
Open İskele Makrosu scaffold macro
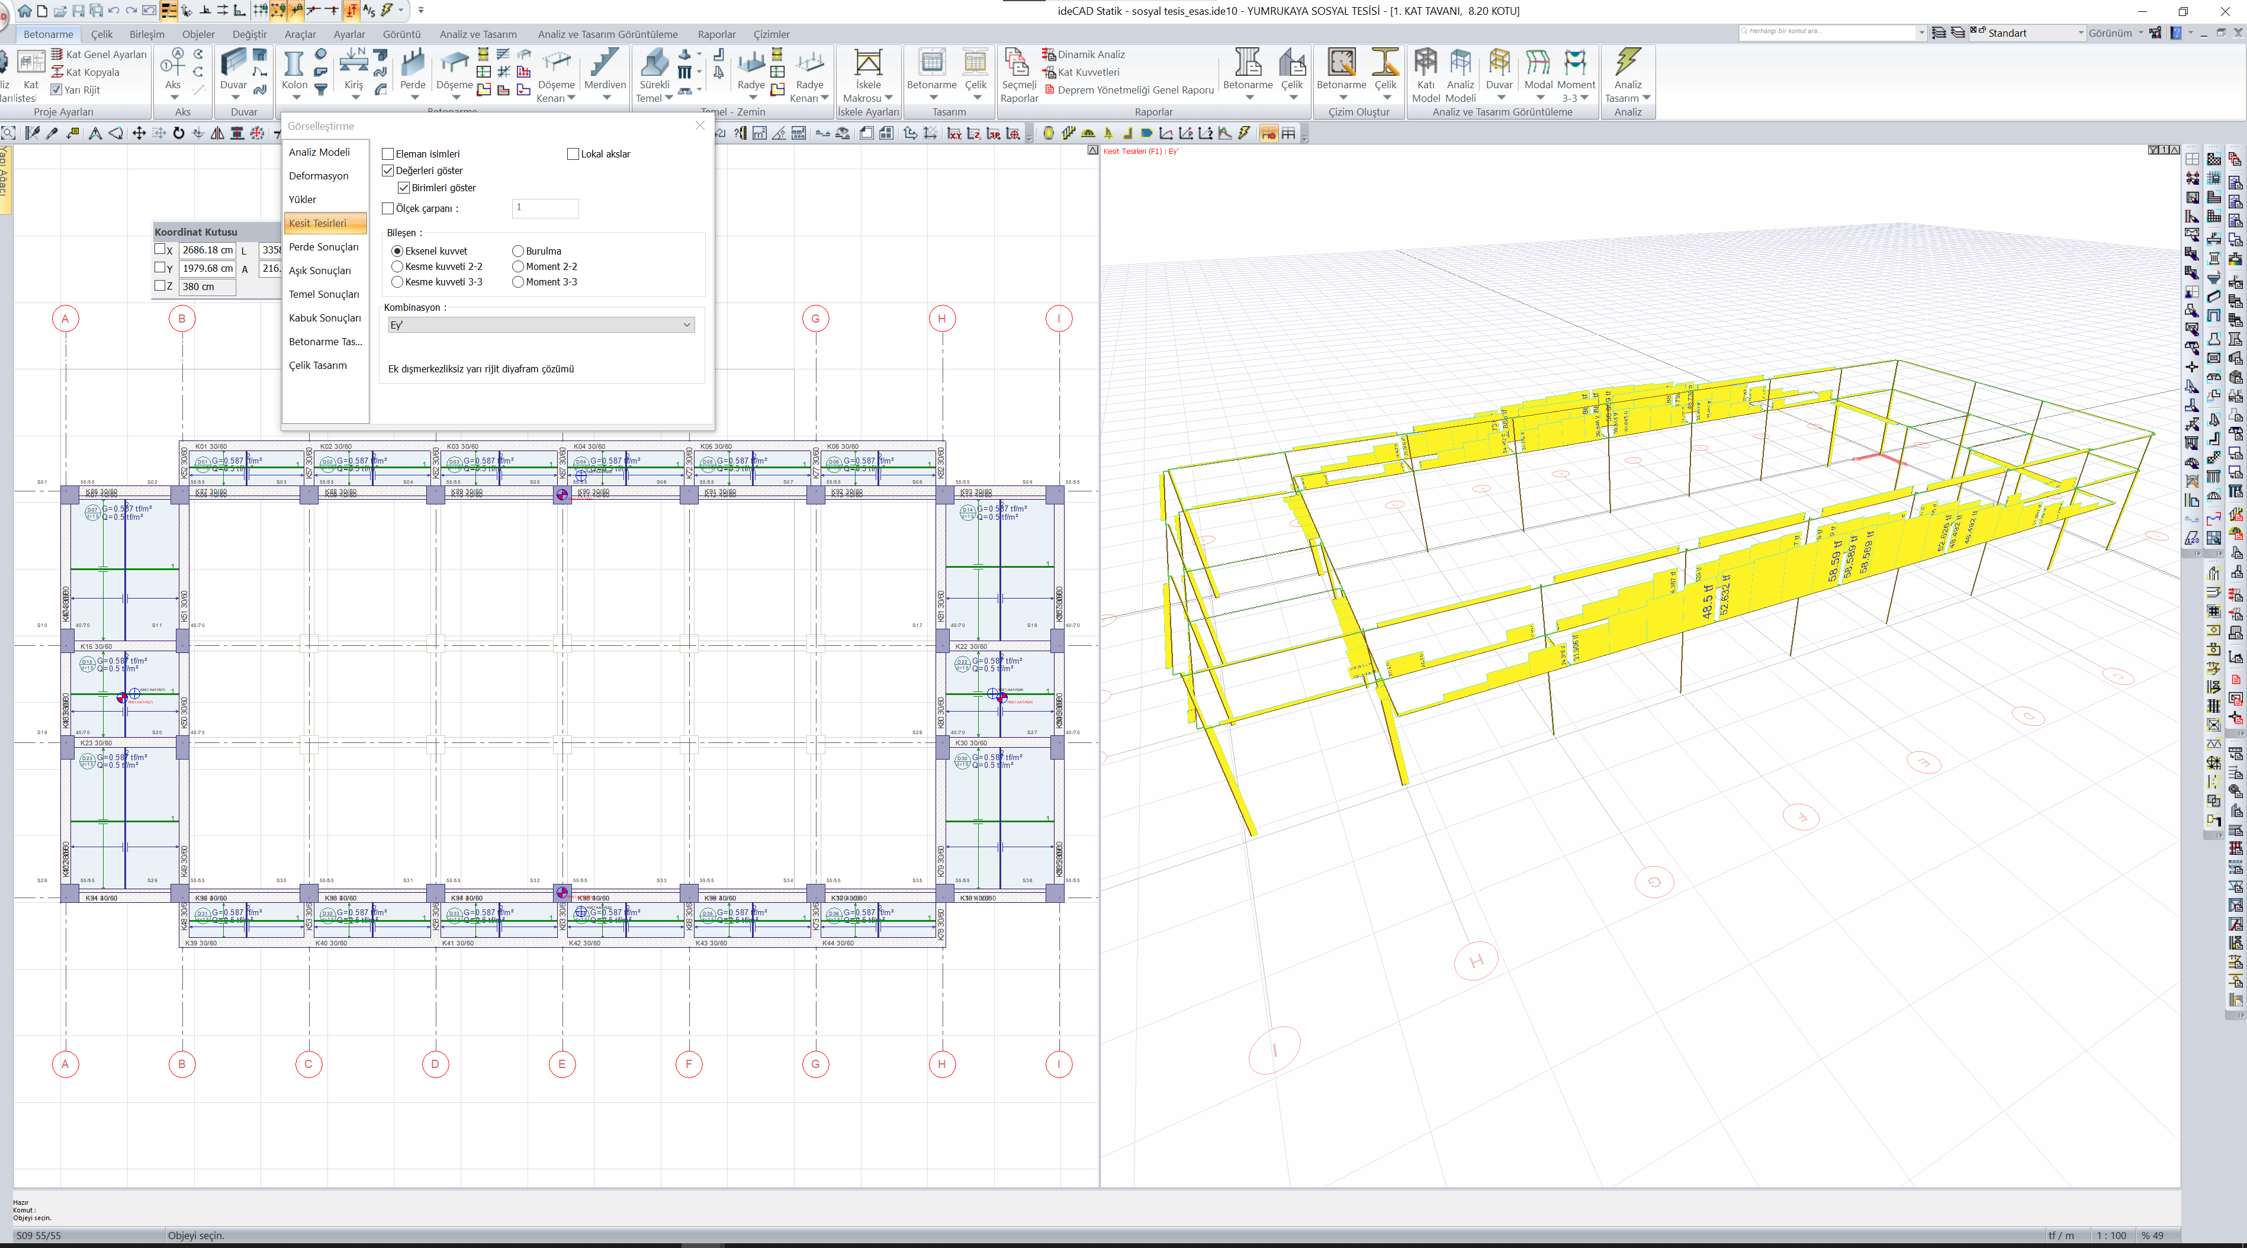867,75
